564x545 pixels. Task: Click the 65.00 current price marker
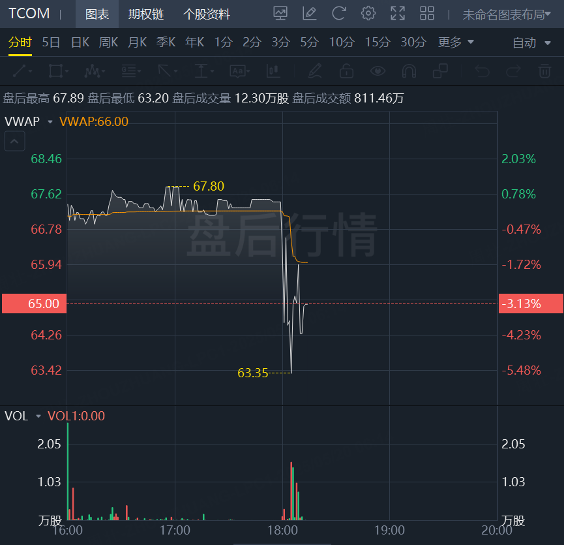tap(34, 304)
